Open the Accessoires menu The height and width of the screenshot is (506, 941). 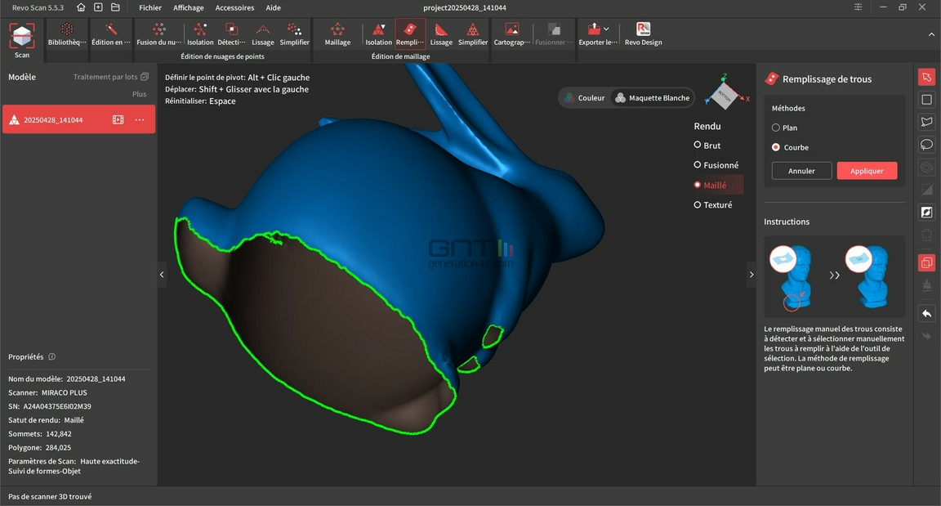[x=234, y=8]
